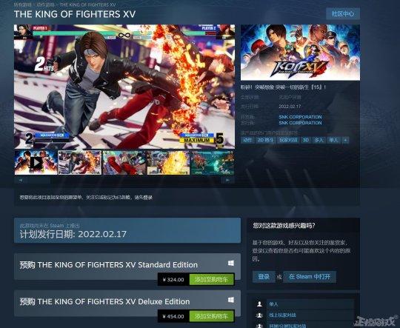
Task: Select the 2D 格斗 tag
Action: click(265, 140)
